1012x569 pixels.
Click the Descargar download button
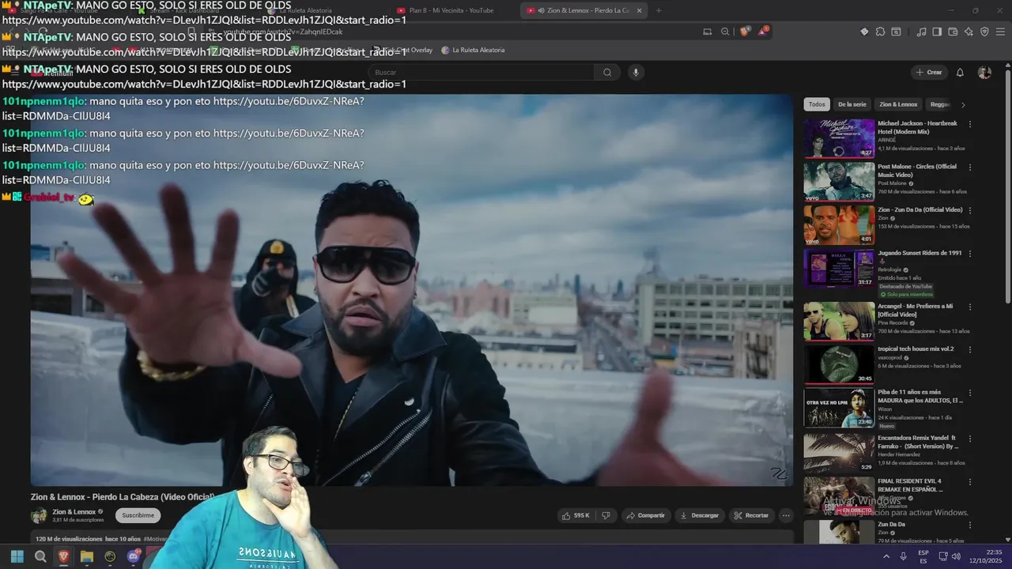coord(700,515)
